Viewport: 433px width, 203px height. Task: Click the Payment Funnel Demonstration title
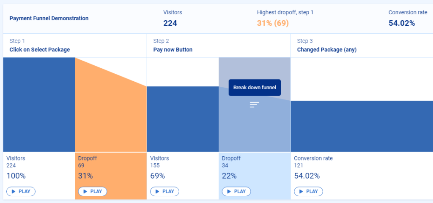click(49, 19)
